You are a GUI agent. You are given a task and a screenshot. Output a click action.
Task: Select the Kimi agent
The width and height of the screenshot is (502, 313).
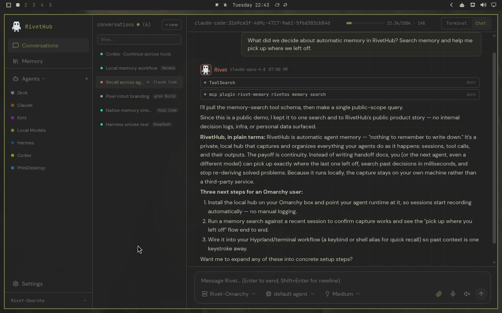pos(49,118)
